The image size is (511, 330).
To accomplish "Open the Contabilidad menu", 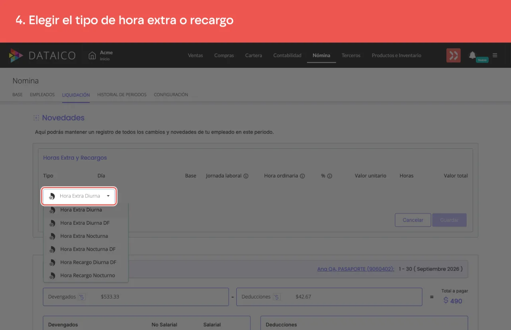I will [287, 55].
